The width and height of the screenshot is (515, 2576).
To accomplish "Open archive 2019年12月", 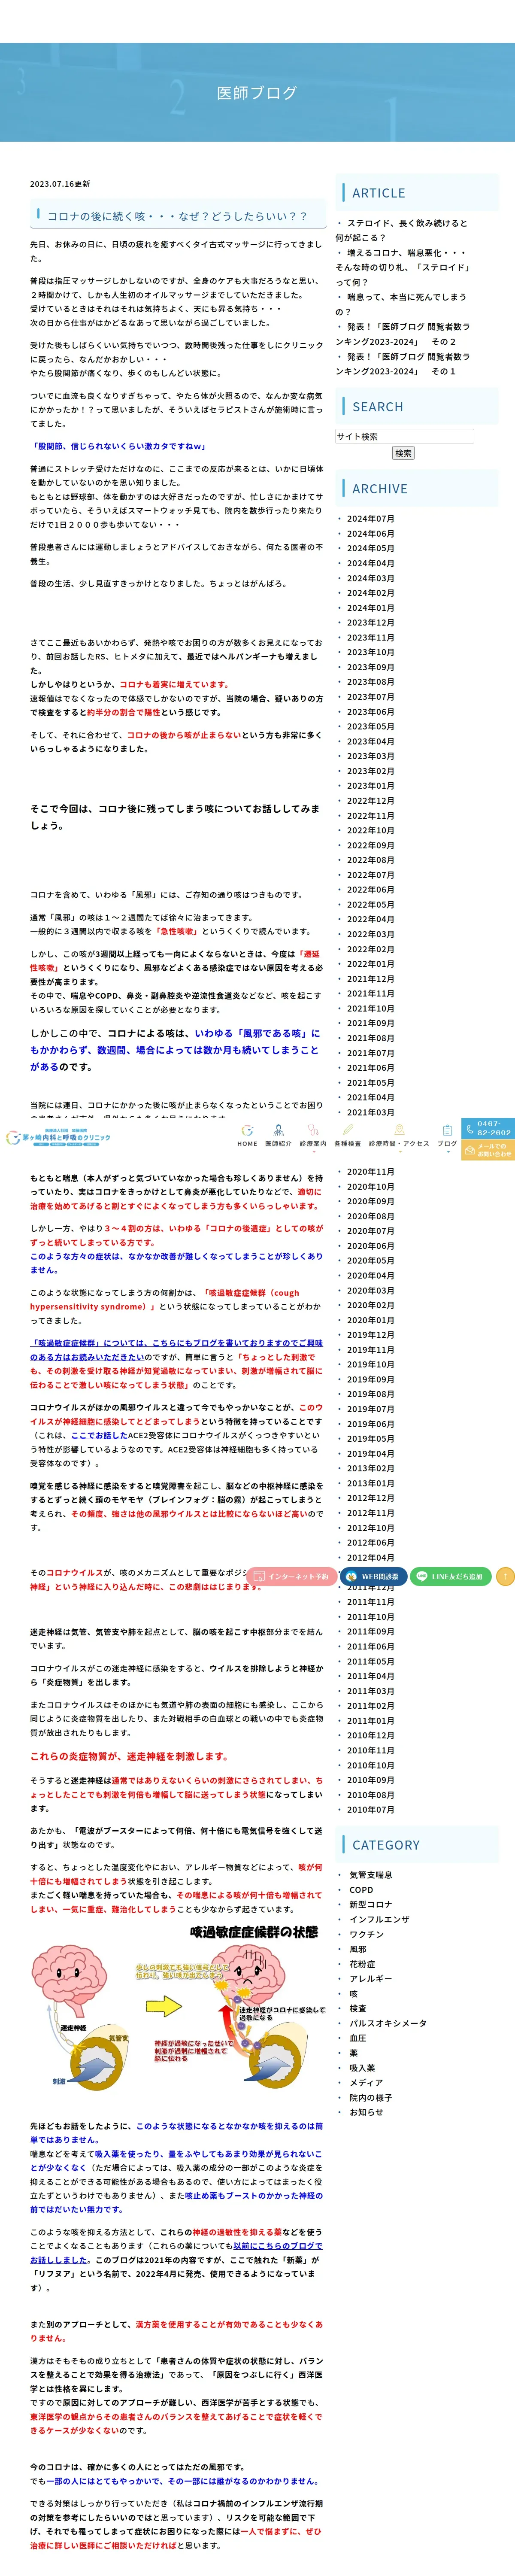I will point(370,1335).
